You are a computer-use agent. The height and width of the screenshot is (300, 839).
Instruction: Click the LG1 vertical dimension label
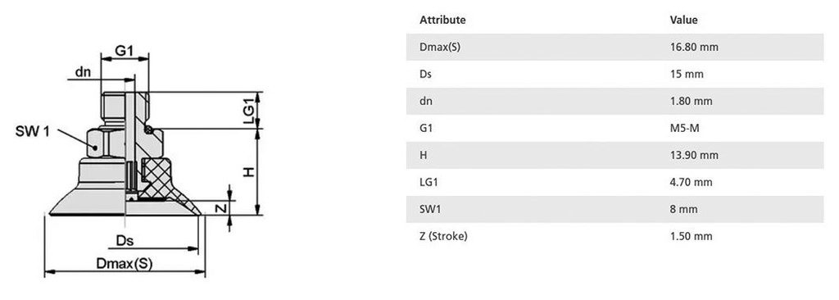pos(248,111)
